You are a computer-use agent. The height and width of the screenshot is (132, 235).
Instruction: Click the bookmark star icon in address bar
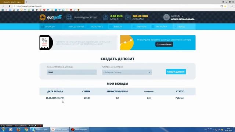tap(225, 6)
